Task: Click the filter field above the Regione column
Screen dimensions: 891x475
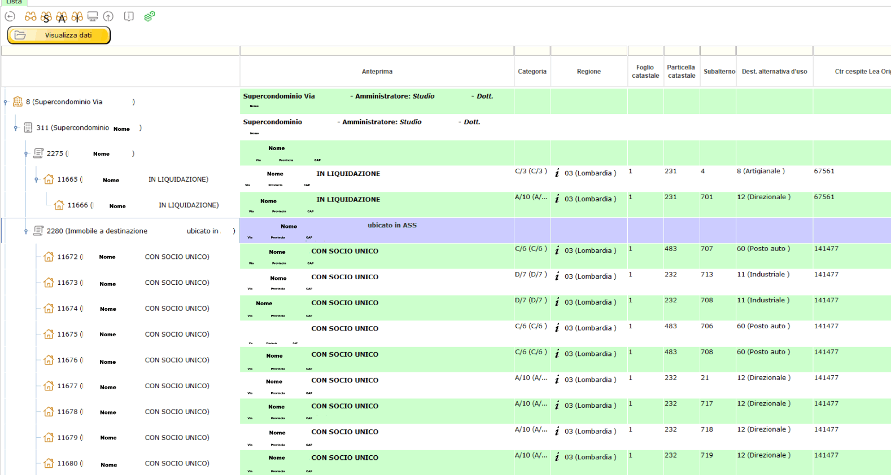Action: pyautogui.click(x=589, y=51)
